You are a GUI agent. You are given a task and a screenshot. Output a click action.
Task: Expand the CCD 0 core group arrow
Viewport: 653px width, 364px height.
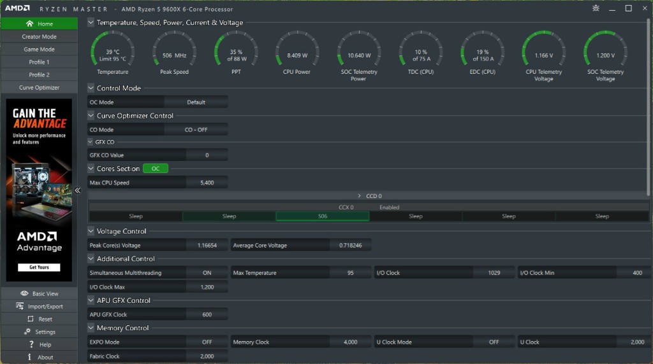(359, 196)
